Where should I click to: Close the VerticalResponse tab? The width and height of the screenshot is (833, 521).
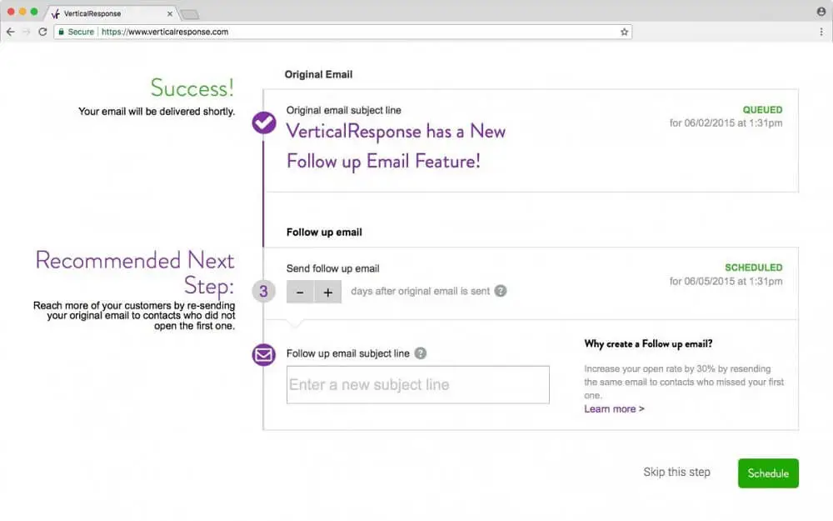(x=170, y=14)
